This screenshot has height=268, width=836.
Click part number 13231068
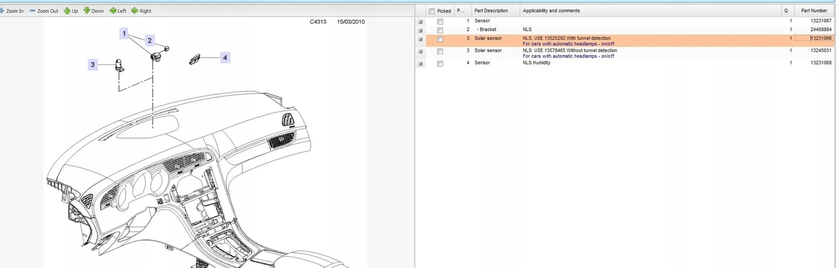pyautogui.click(x=821, y=63)
